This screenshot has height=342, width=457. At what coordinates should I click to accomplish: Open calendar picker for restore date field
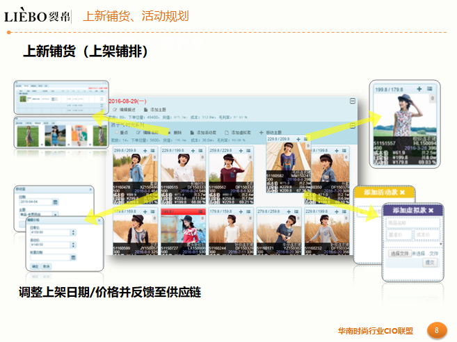[73, 257]
